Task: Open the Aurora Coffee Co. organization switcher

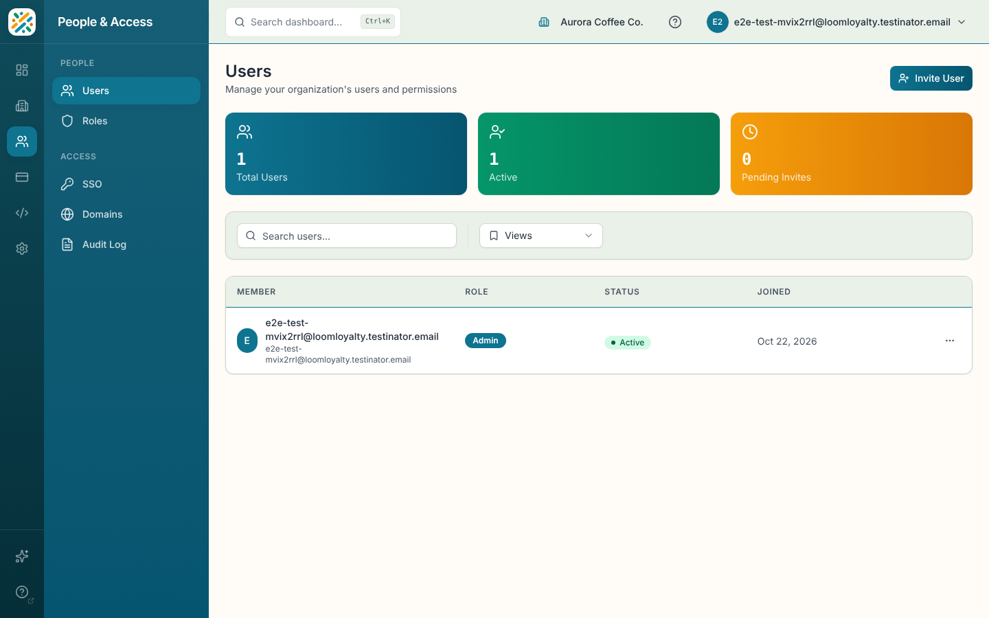Action: pos(591,22)
